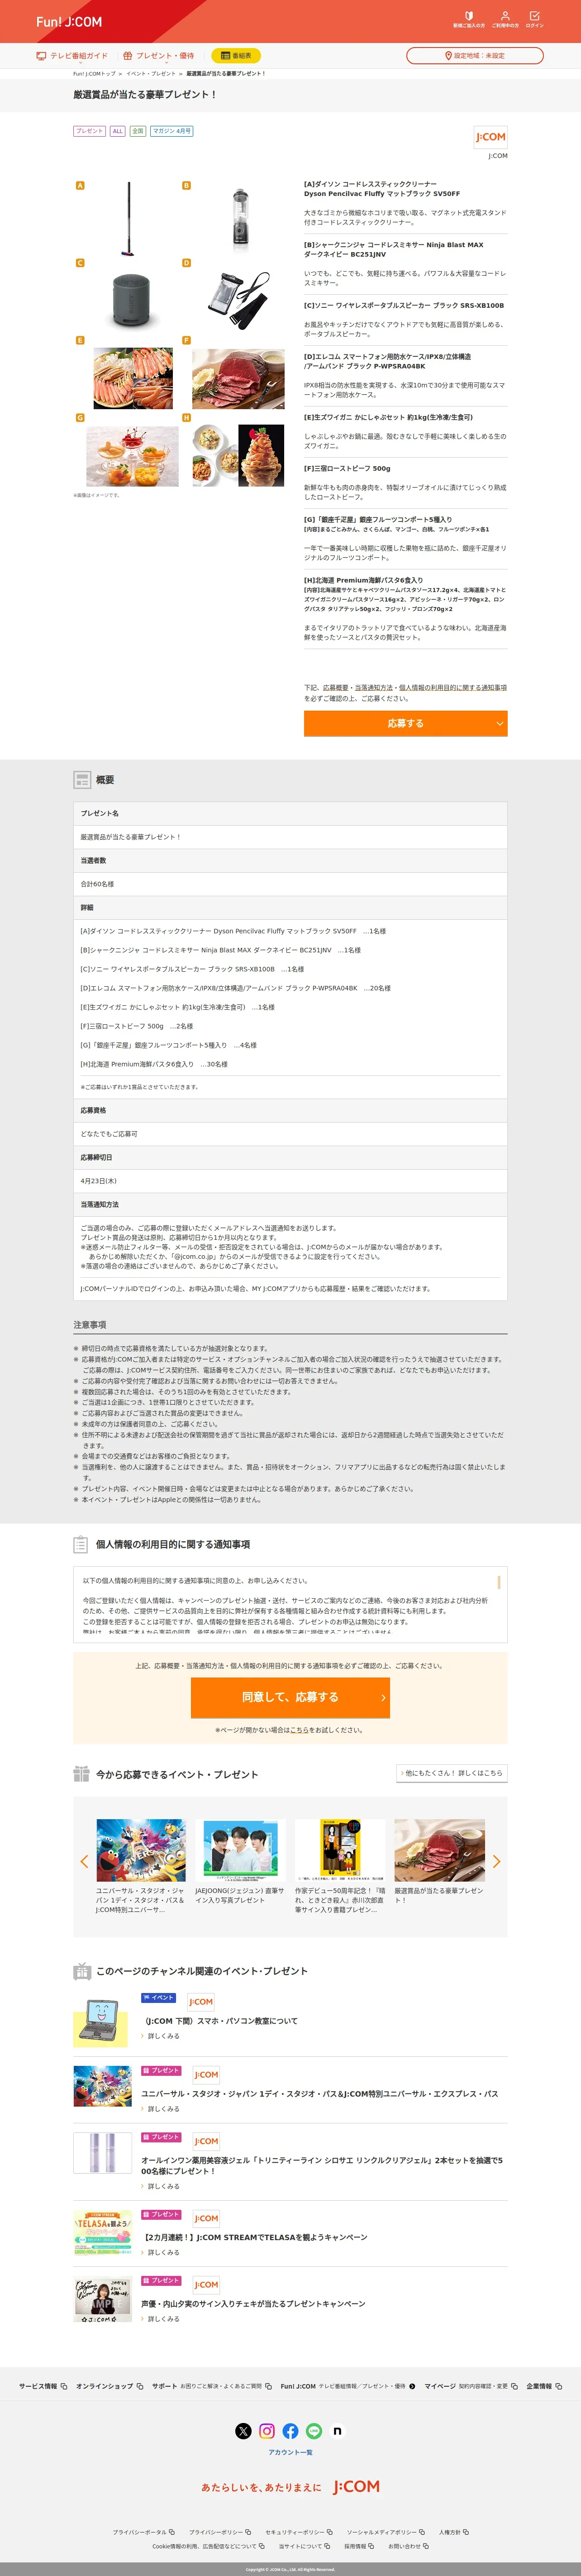Click the J:COM channel logo beside the tags
The width and height of the screenshot is (581, 2576).
(490, 137)
